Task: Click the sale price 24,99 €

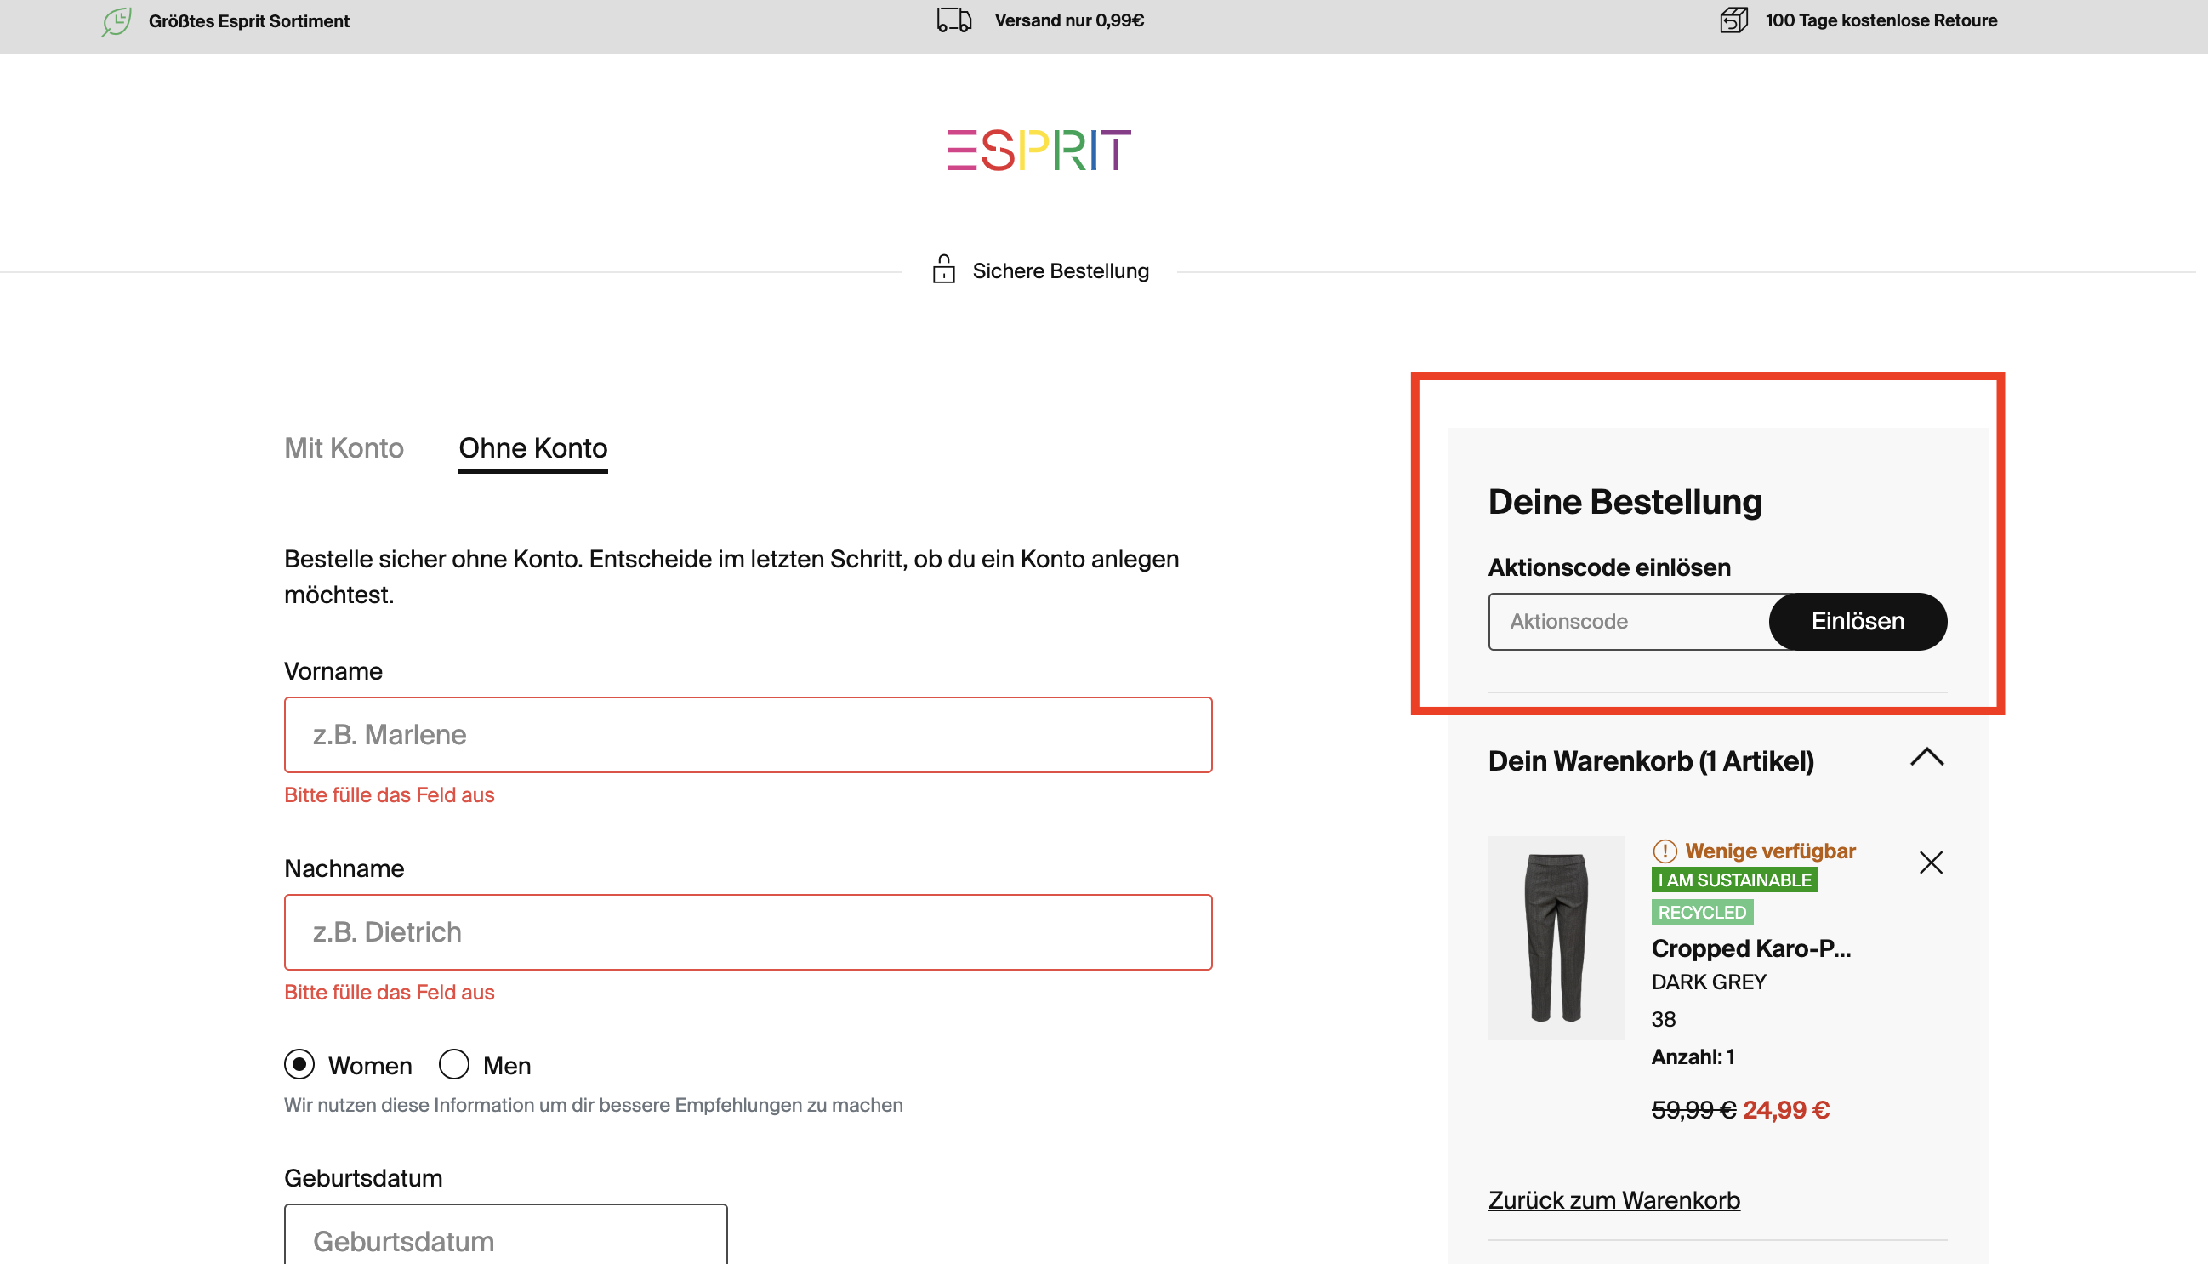Action: pyautogui.click(x=1786, y=1109)
